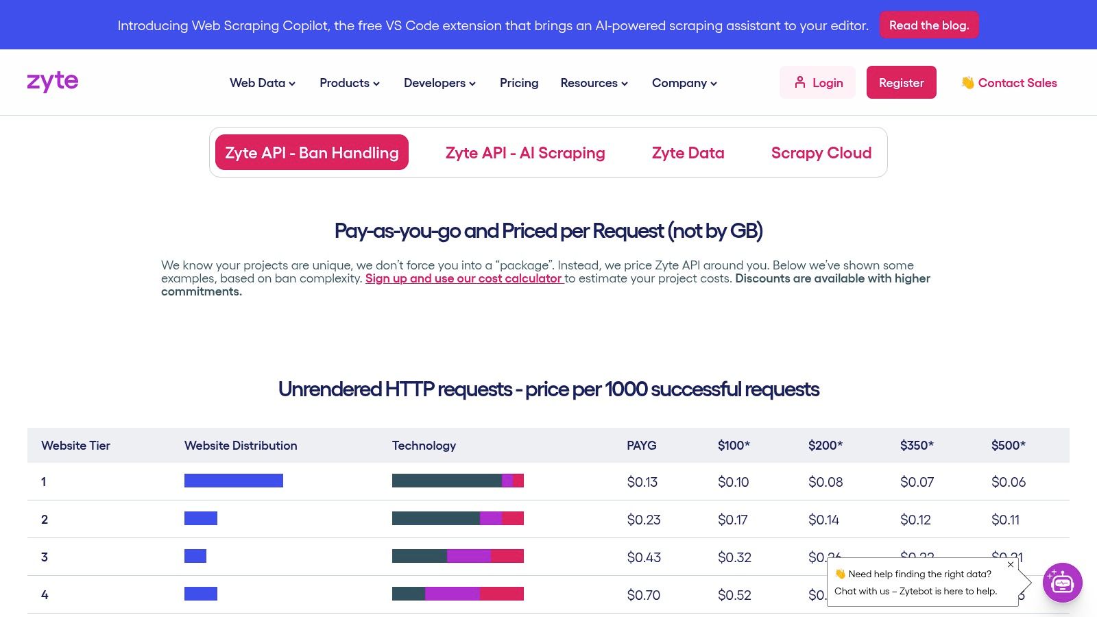Click Pricing in the navigation bar

pyautogui.click(x=518, y=82)
